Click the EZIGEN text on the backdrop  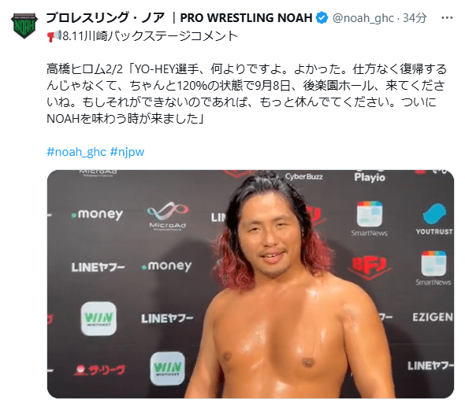tap(433, 317)
